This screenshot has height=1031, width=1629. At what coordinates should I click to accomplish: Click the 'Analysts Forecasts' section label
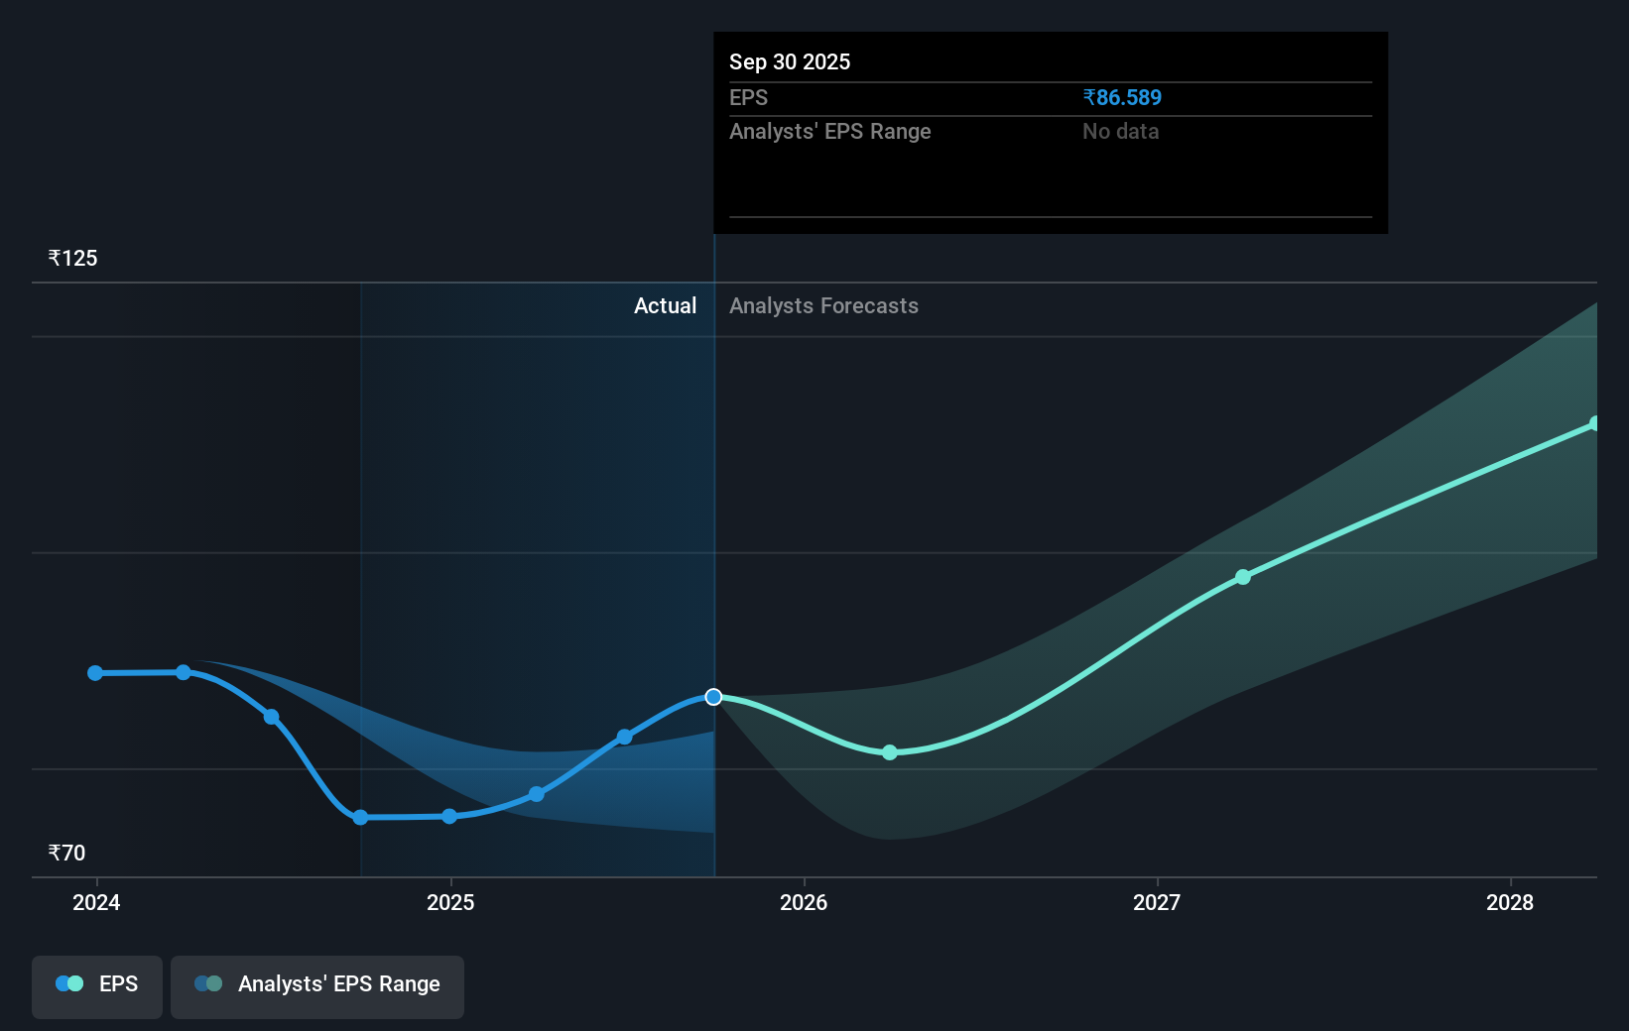pyautogui.click(x=823, y=306)
